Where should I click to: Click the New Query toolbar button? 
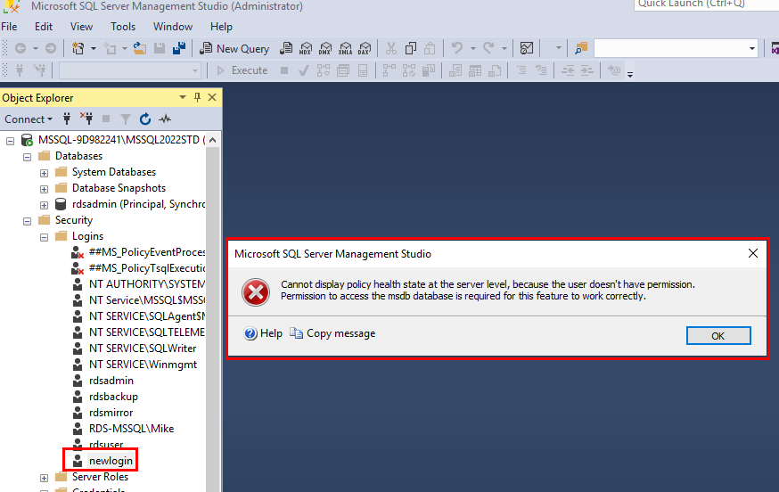pyautogui.click(x=234, y=48)
